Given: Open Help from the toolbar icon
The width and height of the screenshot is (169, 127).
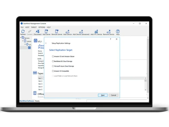Looking at the screenshot, I should [118, 31].
